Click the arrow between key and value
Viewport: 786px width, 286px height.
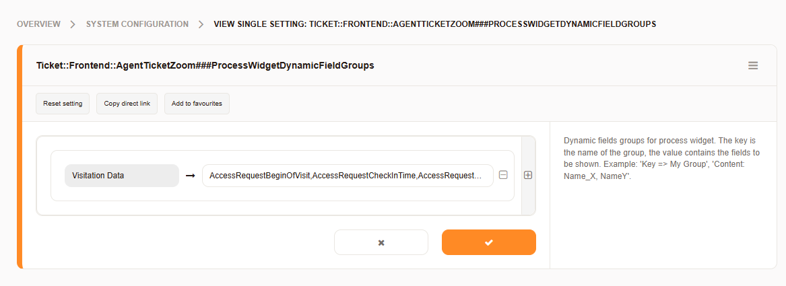[x=191, y=176]
